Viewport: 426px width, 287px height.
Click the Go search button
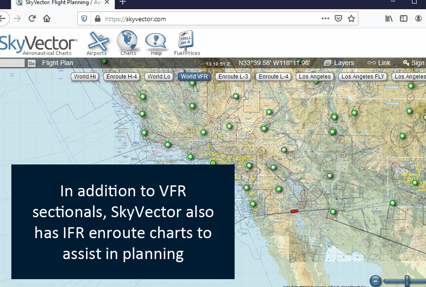[x=32, y=63]
